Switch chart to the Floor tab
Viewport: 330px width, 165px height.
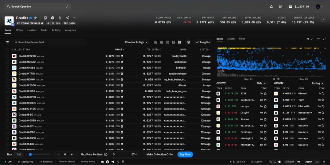pos(242,39)
